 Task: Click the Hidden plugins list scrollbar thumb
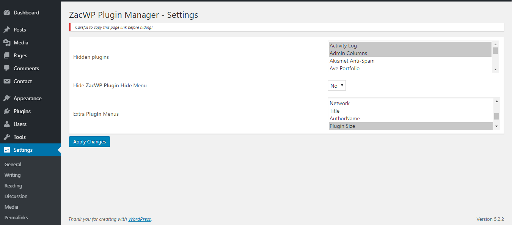pos(495,50)
